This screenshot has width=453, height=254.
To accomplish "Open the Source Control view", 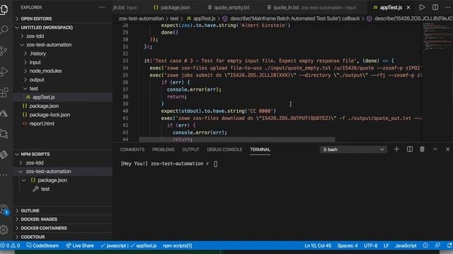I will click(4, 51).
